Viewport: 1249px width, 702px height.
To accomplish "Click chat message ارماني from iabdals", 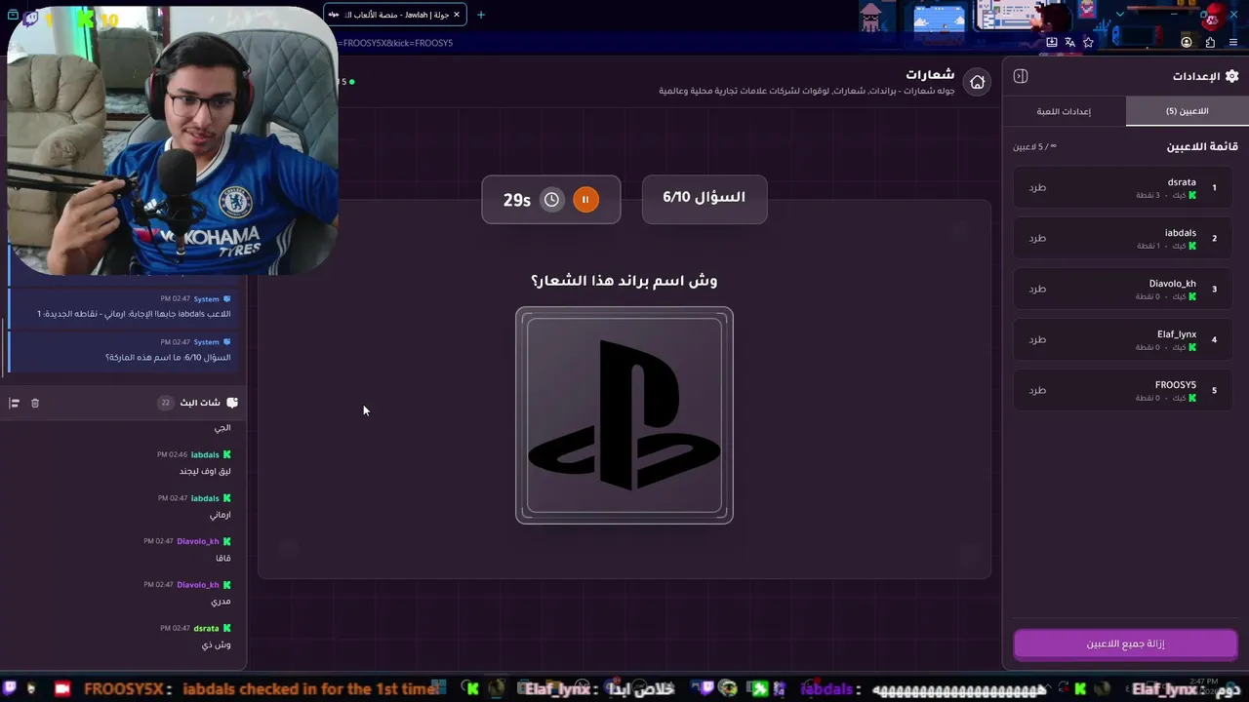I will pyautogui.click(x=221, y=515).
